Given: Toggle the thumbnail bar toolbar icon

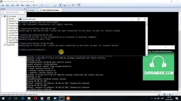Looking at the screenshot, I should pyautogui.click(x=65, y=5).
